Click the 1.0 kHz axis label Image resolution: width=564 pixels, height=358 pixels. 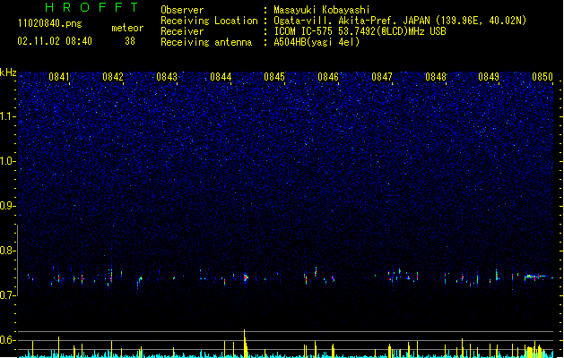click(8, 161)
